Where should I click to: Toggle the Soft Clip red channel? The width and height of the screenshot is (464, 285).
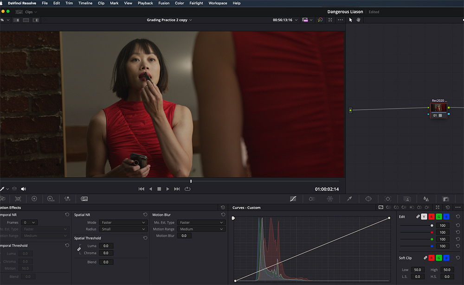[432, 258]
